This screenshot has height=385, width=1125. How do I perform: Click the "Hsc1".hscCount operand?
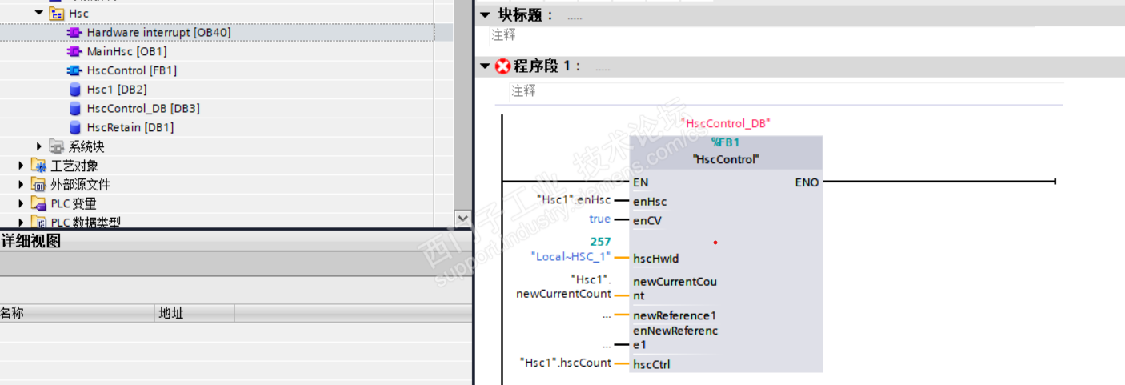click(566, 362)
